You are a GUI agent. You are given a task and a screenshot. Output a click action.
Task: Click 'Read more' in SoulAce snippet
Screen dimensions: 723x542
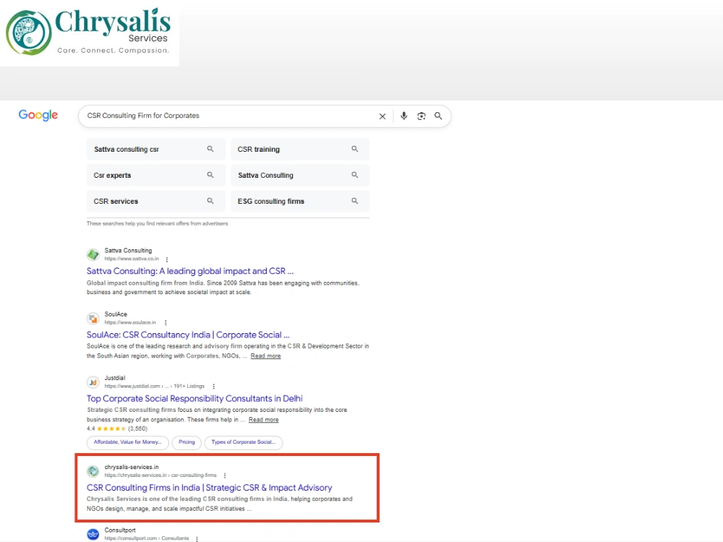tap(265, 356)
